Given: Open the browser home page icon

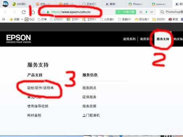Looking at the screenshot, I should point(33,12).
